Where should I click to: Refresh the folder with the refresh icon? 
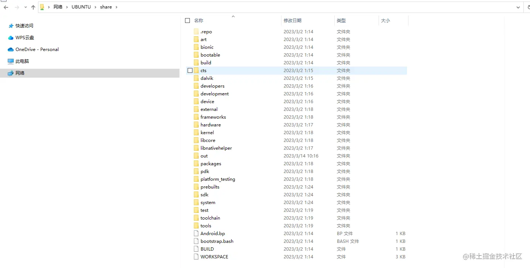click(x=528, y=7)
